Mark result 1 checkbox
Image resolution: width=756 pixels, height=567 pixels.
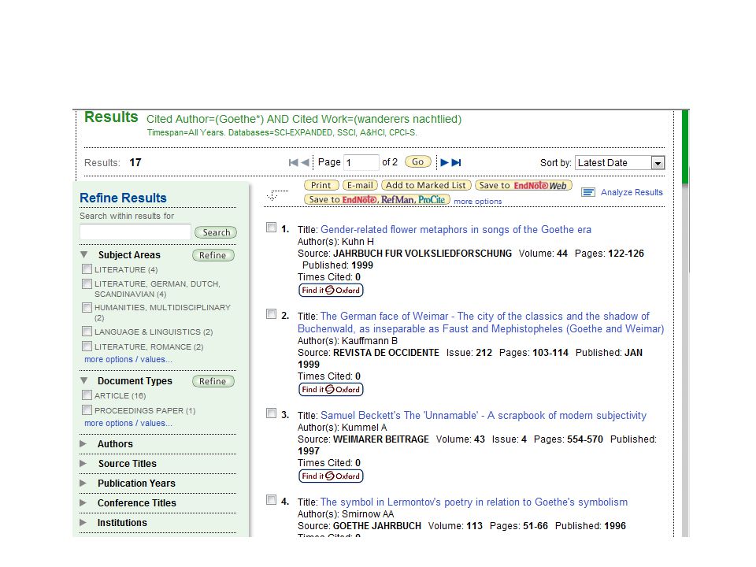(x=272, y=228)
